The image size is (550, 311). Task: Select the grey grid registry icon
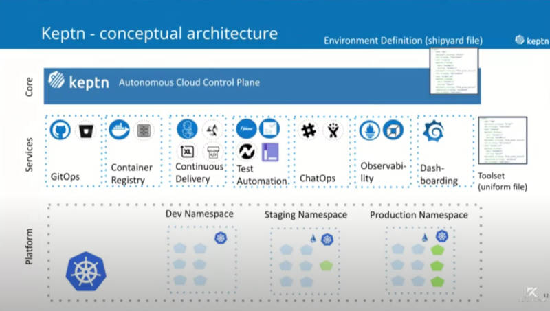[x=144, y=130]
